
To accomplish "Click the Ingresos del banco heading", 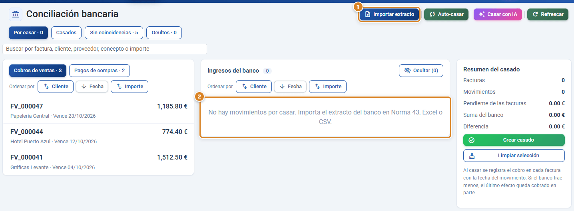I will tap(233, 71).
